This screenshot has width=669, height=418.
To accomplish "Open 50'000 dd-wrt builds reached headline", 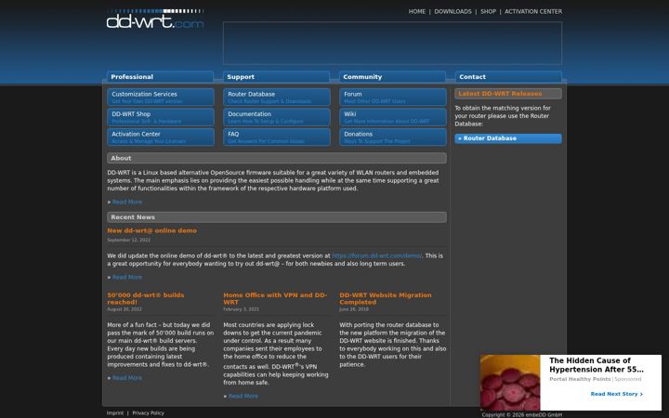I will pyautogui.click(x=146, y=298).
